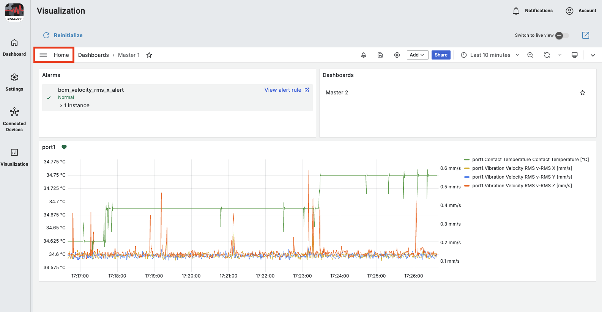Screen dimensions: 602x312
Task: Click the Reinitialize refresh icon
Action: (x=46, y=35)
